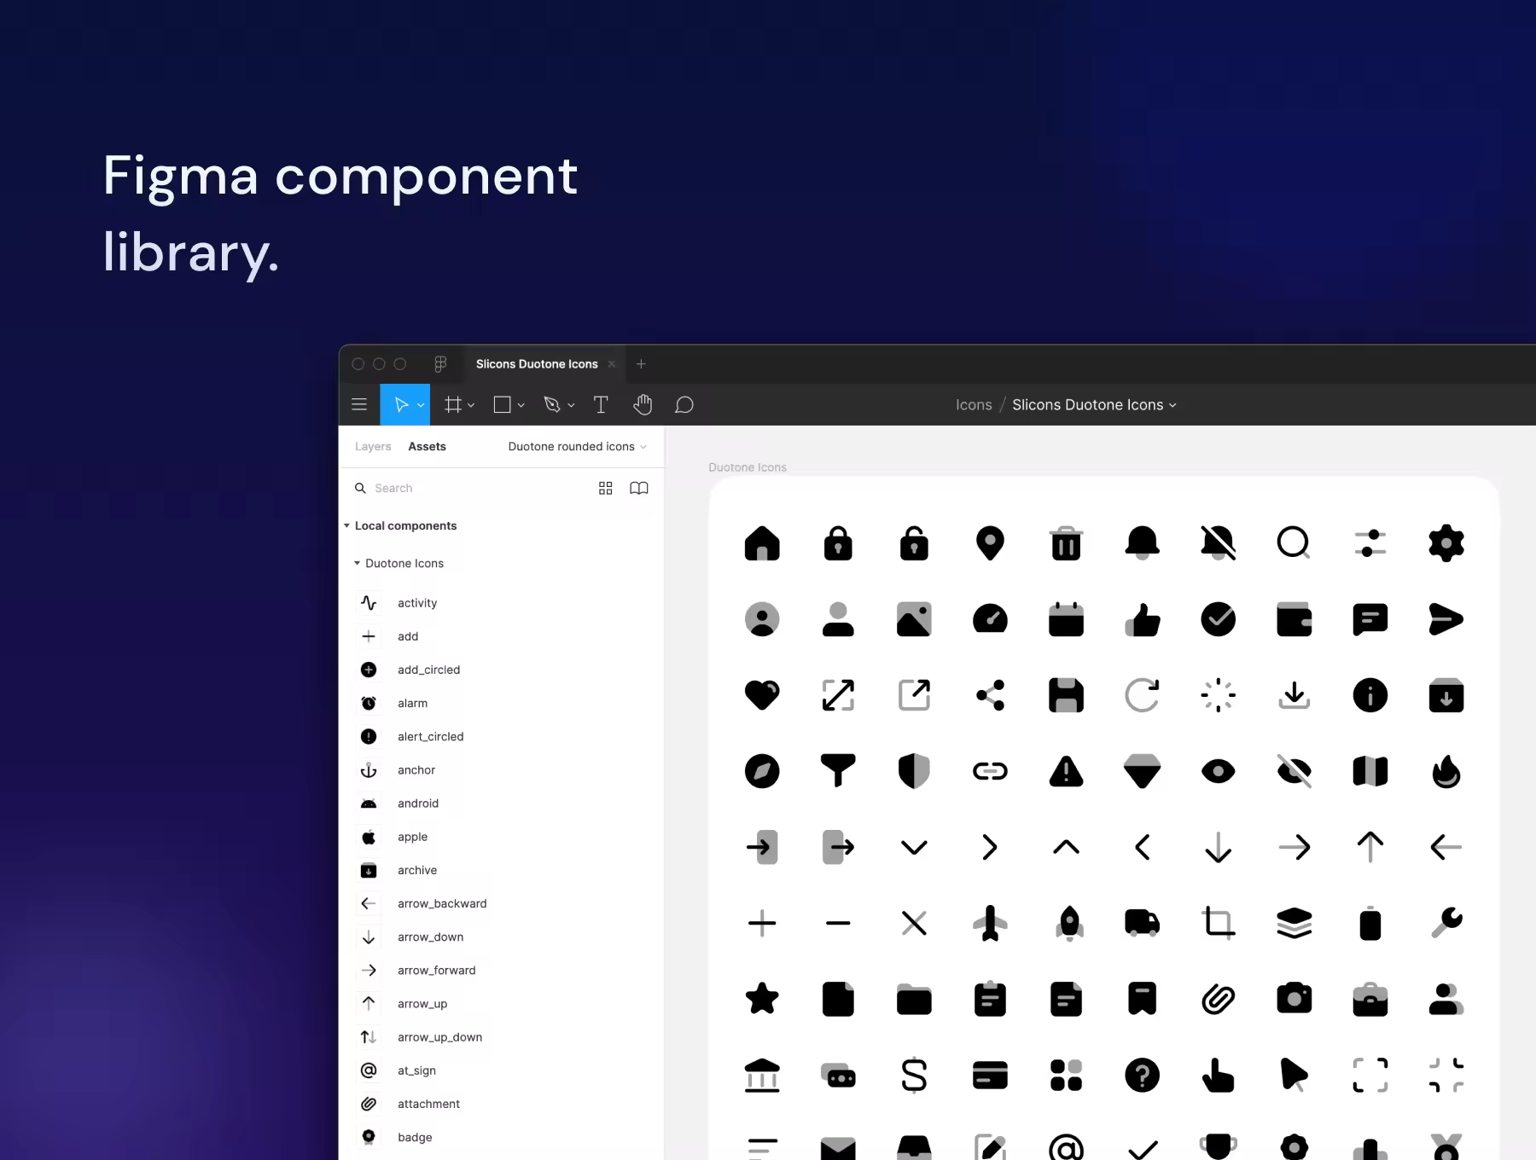Select the Text tool
Viewport: 1536px width, 1160px height.
(x=601, y=404)
